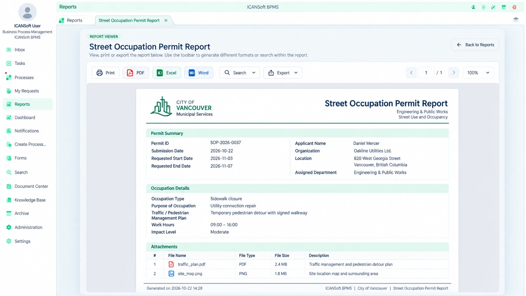526x296 pixels.
Task: Open the notification bell in header
Action: click(483, 7)
